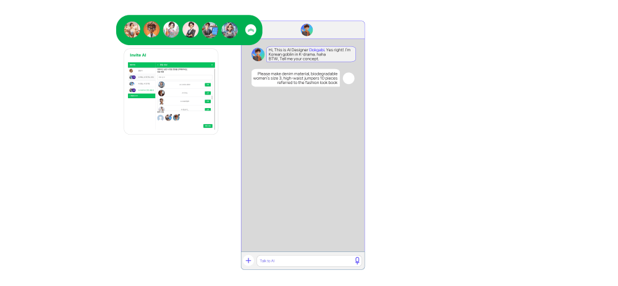Image resolution: width=618 pixels, height=286 pixels.
Task: Select the second avatar with orange glasses
Action: pyautogui.click(x=152, y=30)
